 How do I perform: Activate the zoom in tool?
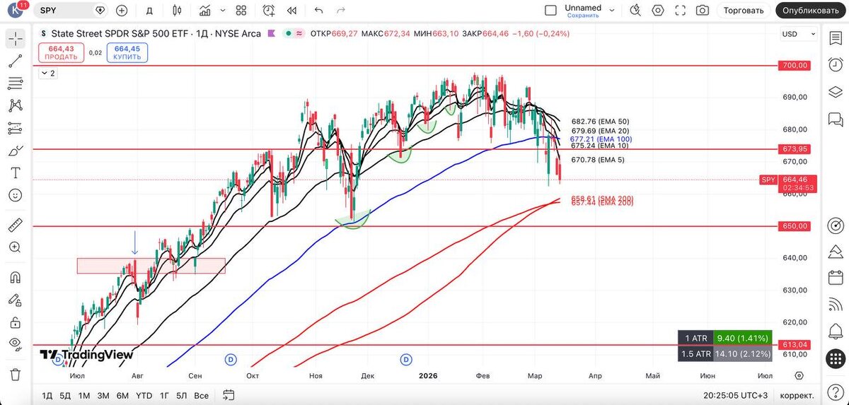tap(15, 247)
